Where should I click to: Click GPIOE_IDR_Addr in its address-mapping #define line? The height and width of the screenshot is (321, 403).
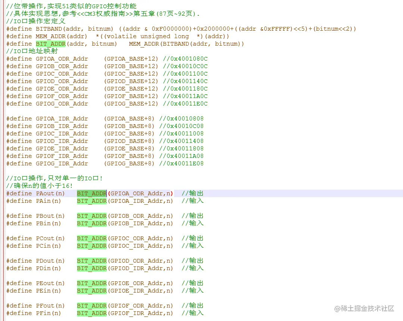tap(62, 149)
